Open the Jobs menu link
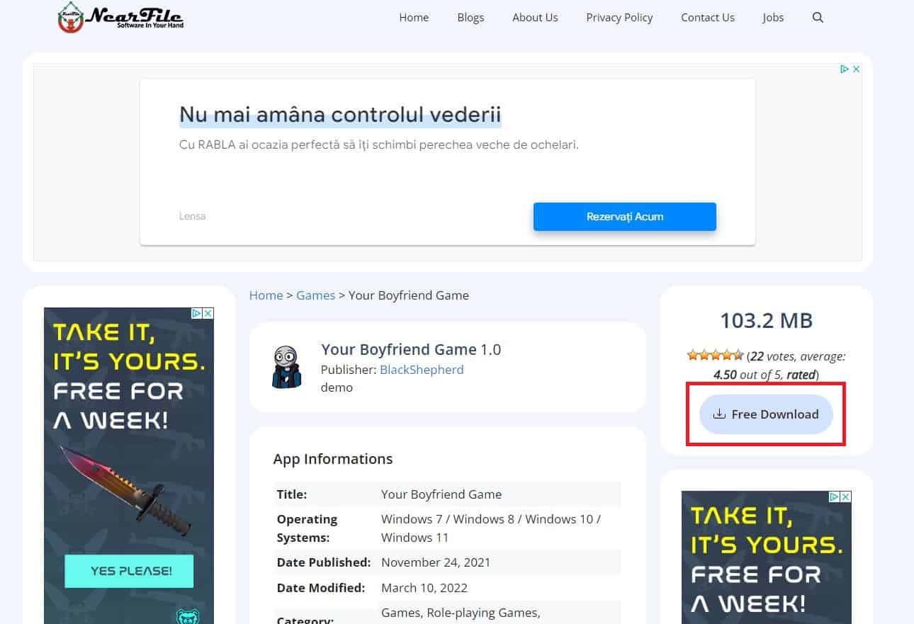Screen dimensions: 914x624 [x=773, y=18]
